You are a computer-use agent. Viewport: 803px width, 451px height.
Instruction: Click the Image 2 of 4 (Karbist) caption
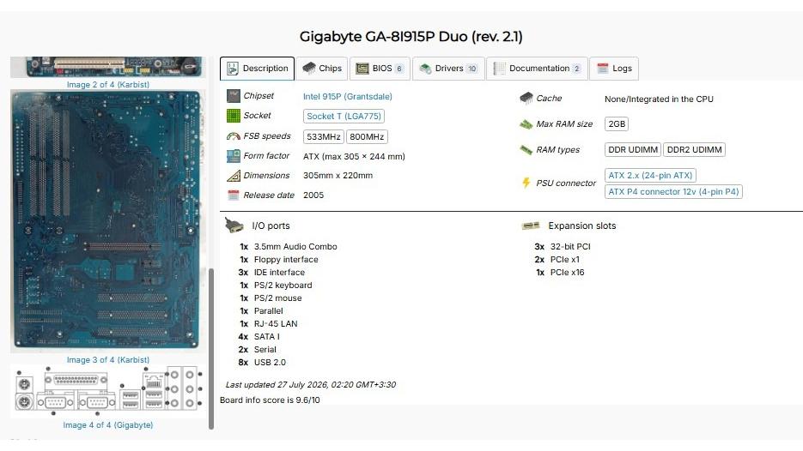point(107,84)
